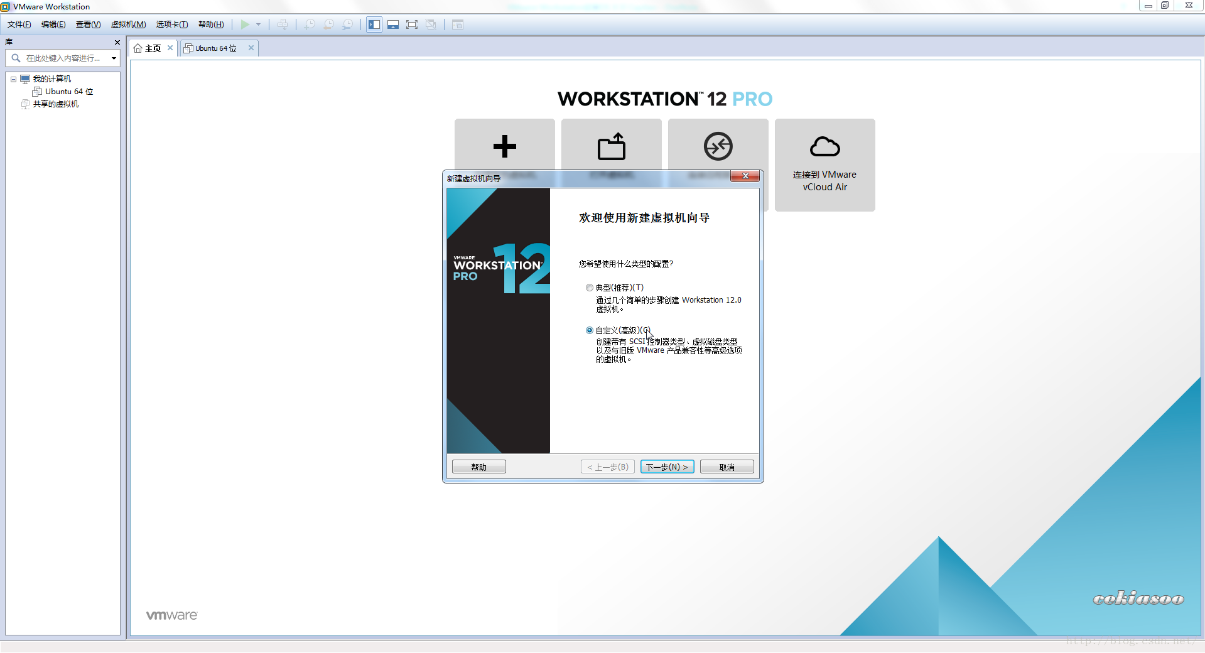Open the 文件(F) menu
This screenshot has width=1205, height=653.
pyautogui.click(x=19, y=24)
